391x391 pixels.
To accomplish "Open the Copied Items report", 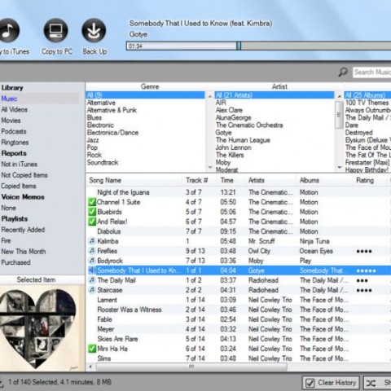I will click(19, 186).
